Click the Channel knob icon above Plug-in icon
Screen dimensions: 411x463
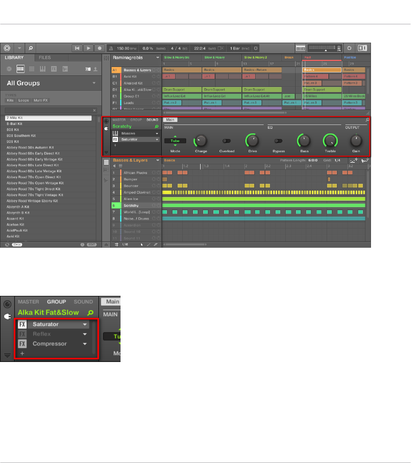[x=106, y=121]
